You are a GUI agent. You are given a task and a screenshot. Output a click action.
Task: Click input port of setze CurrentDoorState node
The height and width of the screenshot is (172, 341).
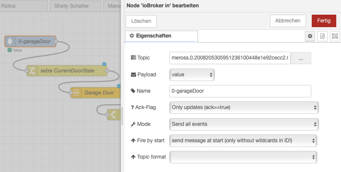[x=27, y=71]
